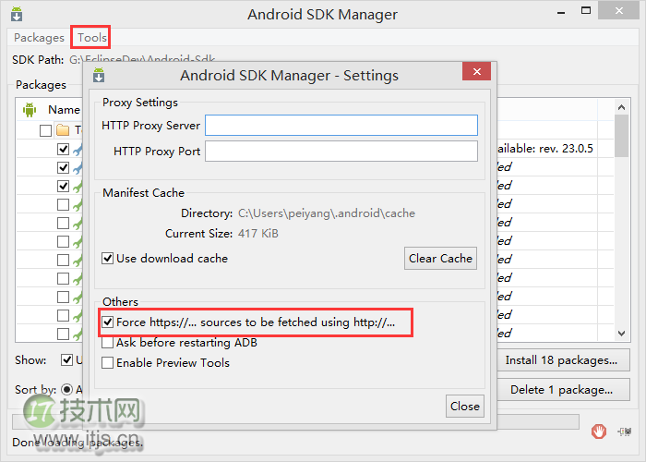Toggle the Show filter checkbox

(66, 360)
